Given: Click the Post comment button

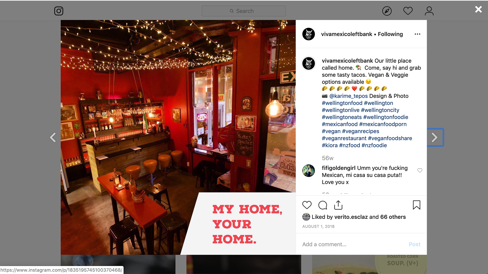Looking at the screenshot, I should (415, 244).
